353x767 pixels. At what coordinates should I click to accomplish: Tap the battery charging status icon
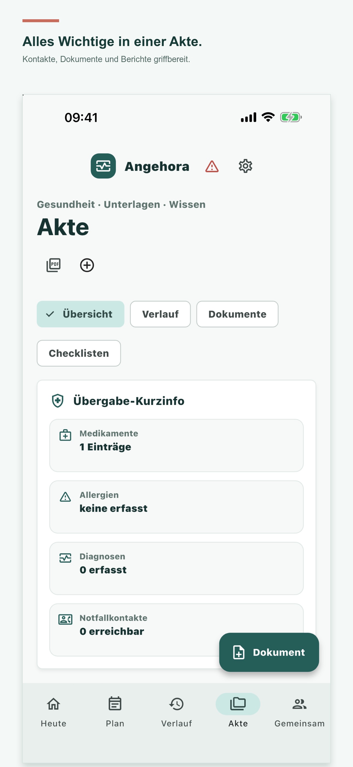click(x=291, y=117)
